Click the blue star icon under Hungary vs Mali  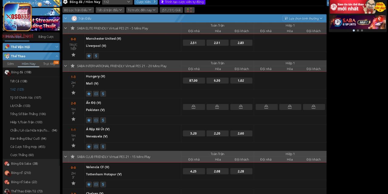coord(89,94)
